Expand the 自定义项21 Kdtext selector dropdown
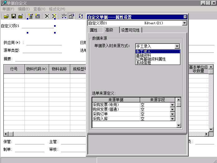 pyautogui.click(x=184, y=23)
